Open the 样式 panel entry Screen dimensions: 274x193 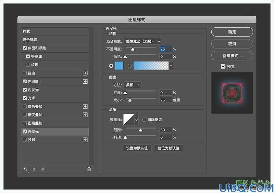[55, 31]
